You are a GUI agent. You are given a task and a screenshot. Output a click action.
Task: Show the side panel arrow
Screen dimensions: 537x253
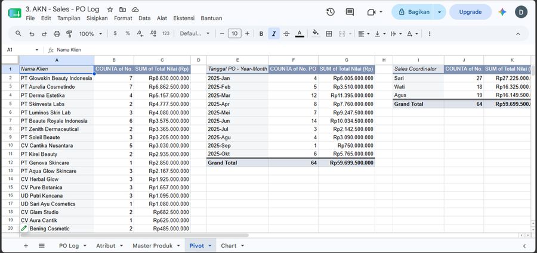click(x=524, y=245)
